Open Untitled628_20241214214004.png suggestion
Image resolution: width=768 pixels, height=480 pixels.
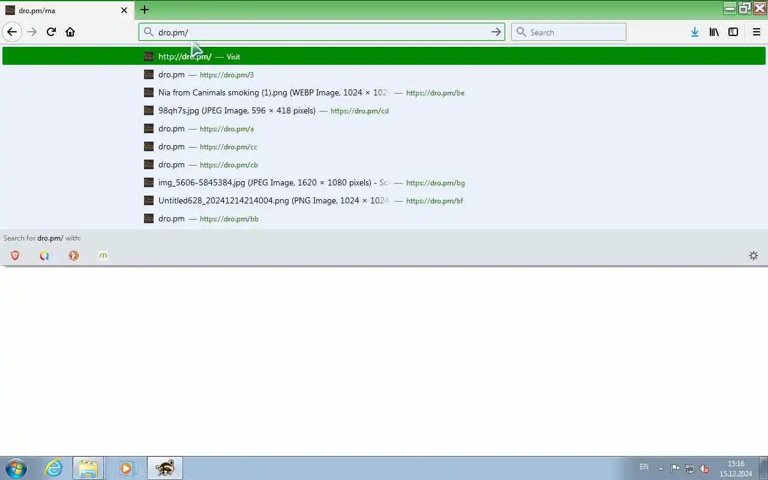(384, 200)
